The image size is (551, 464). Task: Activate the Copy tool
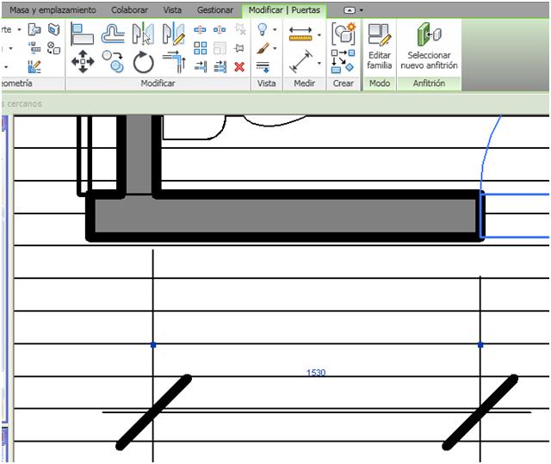113,61
